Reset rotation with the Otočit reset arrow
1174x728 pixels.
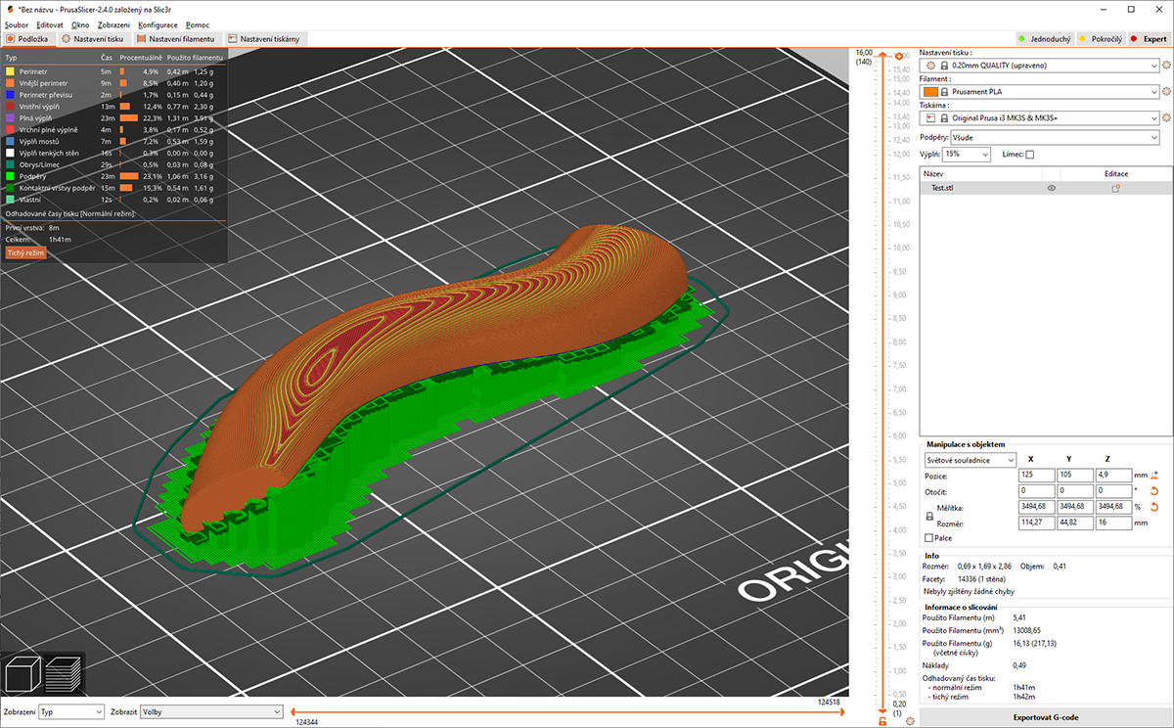(x=1153, y=490)
